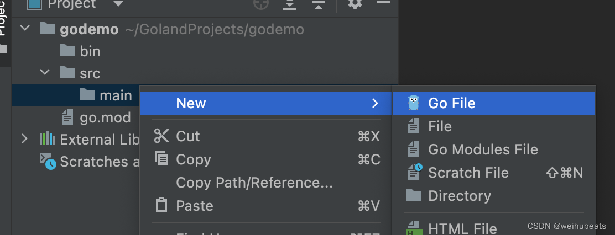The image size is (615, 235).
Task: Expand the External Libraries node
Action: [24, 139]
